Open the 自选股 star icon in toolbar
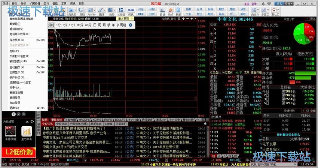The height and width of the screenshot is (168, 318). coord(71,10)
